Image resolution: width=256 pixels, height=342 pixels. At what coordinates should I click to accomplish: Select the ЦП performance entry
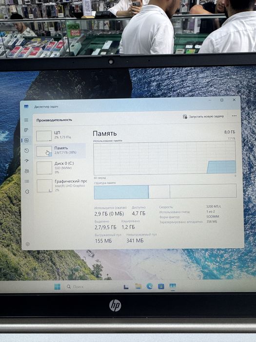(61, 135)
